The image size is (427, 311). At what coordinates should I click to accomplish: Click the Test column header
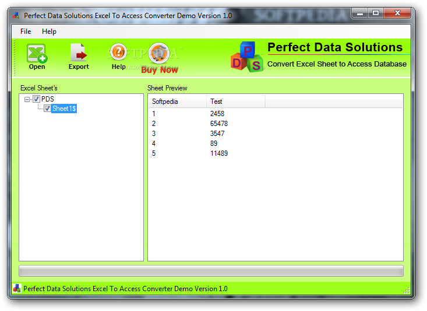click(x=235, y=101)
